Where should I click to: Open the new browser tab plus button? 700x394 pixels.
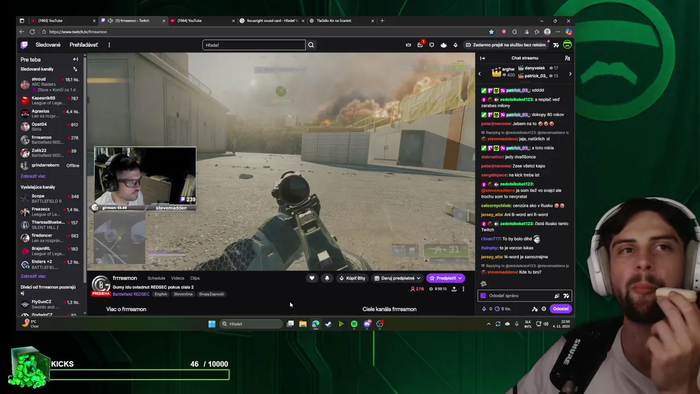(x=382, y=21)
